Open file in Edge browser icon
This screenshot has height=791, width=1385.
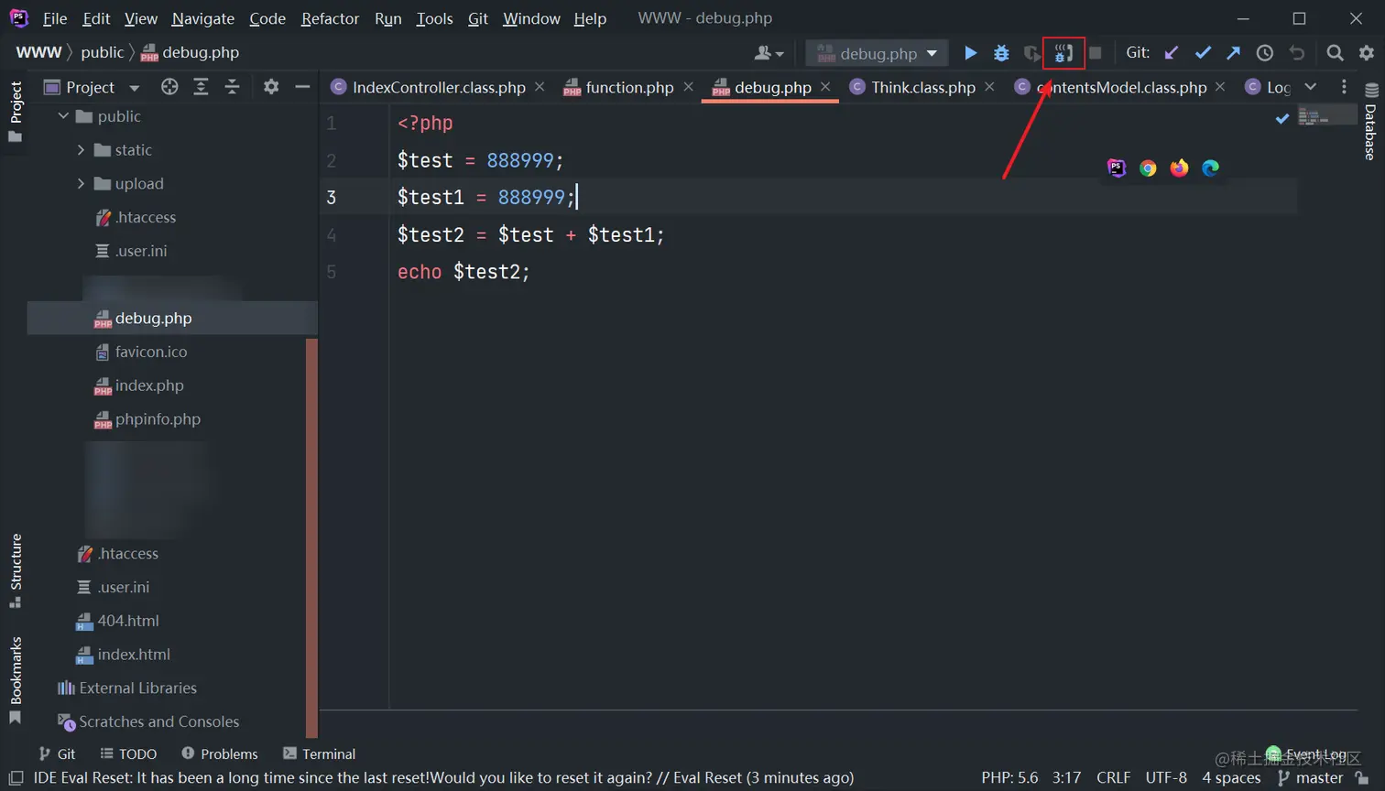(1210, 168)
